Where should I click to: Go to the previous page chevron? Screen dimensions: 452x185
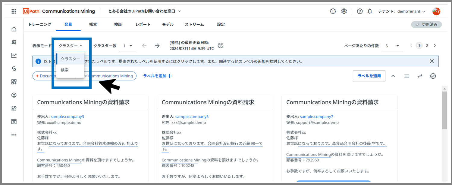[x=411, y=46]
